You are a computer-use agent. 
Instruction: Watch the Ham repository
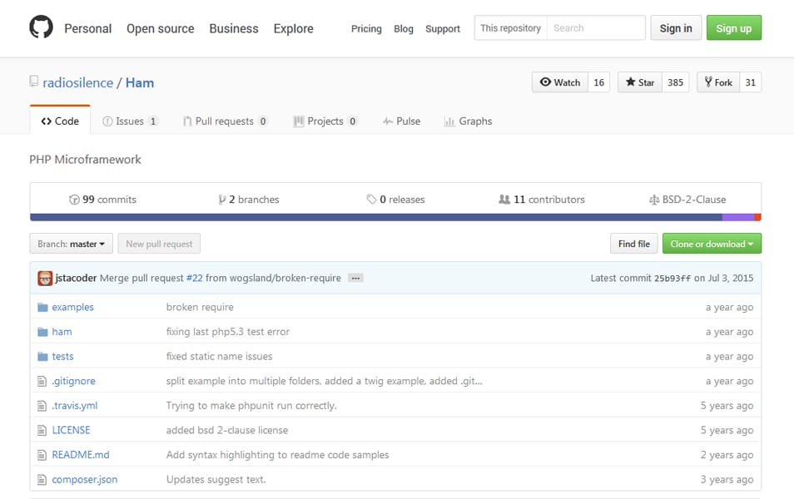click(x=559, y=82)
